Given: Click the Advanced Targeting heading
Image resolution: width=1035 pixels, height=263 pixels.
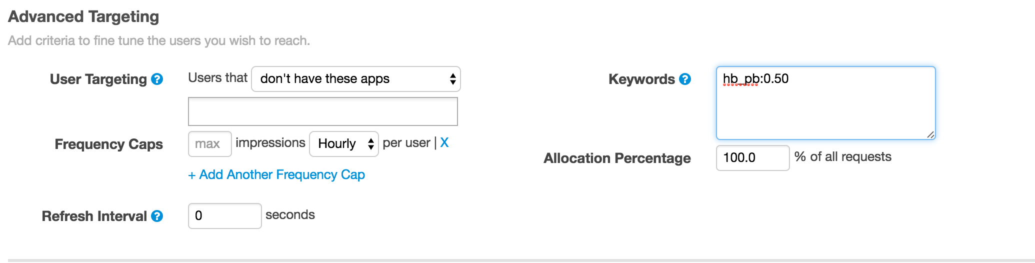Looking at the screenshot, I should 83,16.
